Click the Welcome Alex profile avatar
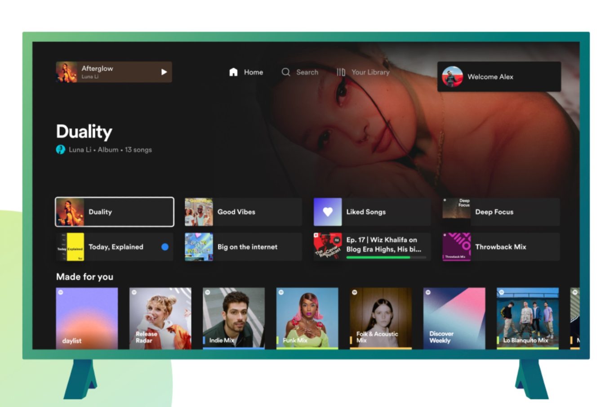Screen dimensions: 614x407 pyautogui.click(x=452, y=77)
